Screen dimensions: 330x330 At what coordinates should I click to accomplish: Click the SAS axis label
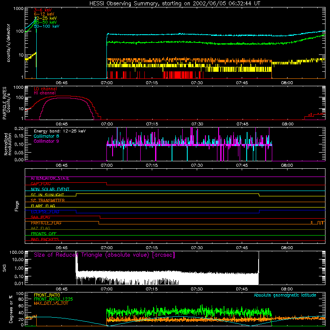click(x=4, y=268)
